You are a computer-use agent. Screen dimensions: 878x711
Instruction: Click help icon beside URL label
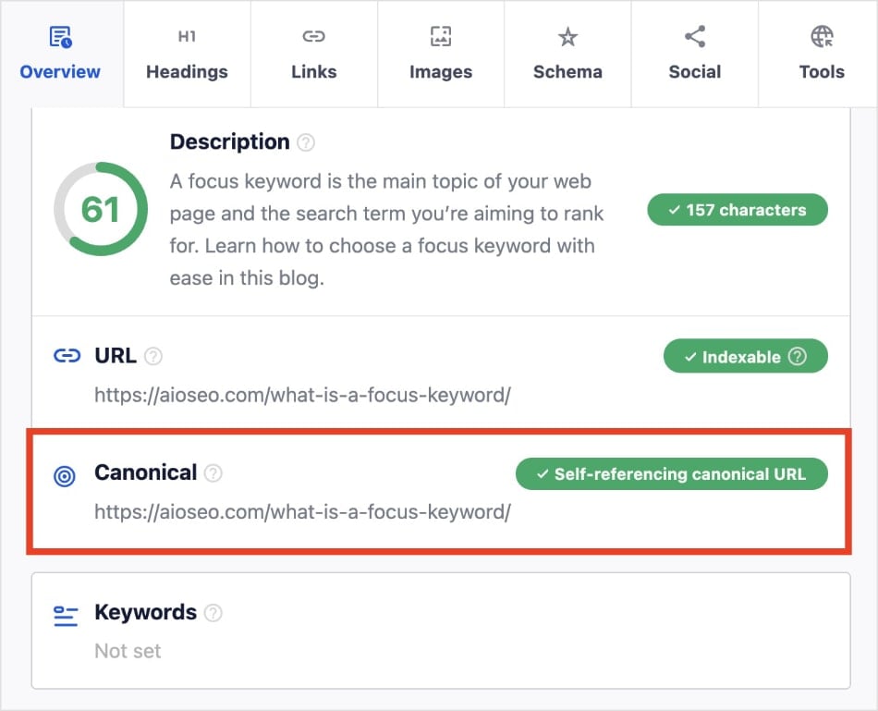pyautogui.click(x=153, y=356)
